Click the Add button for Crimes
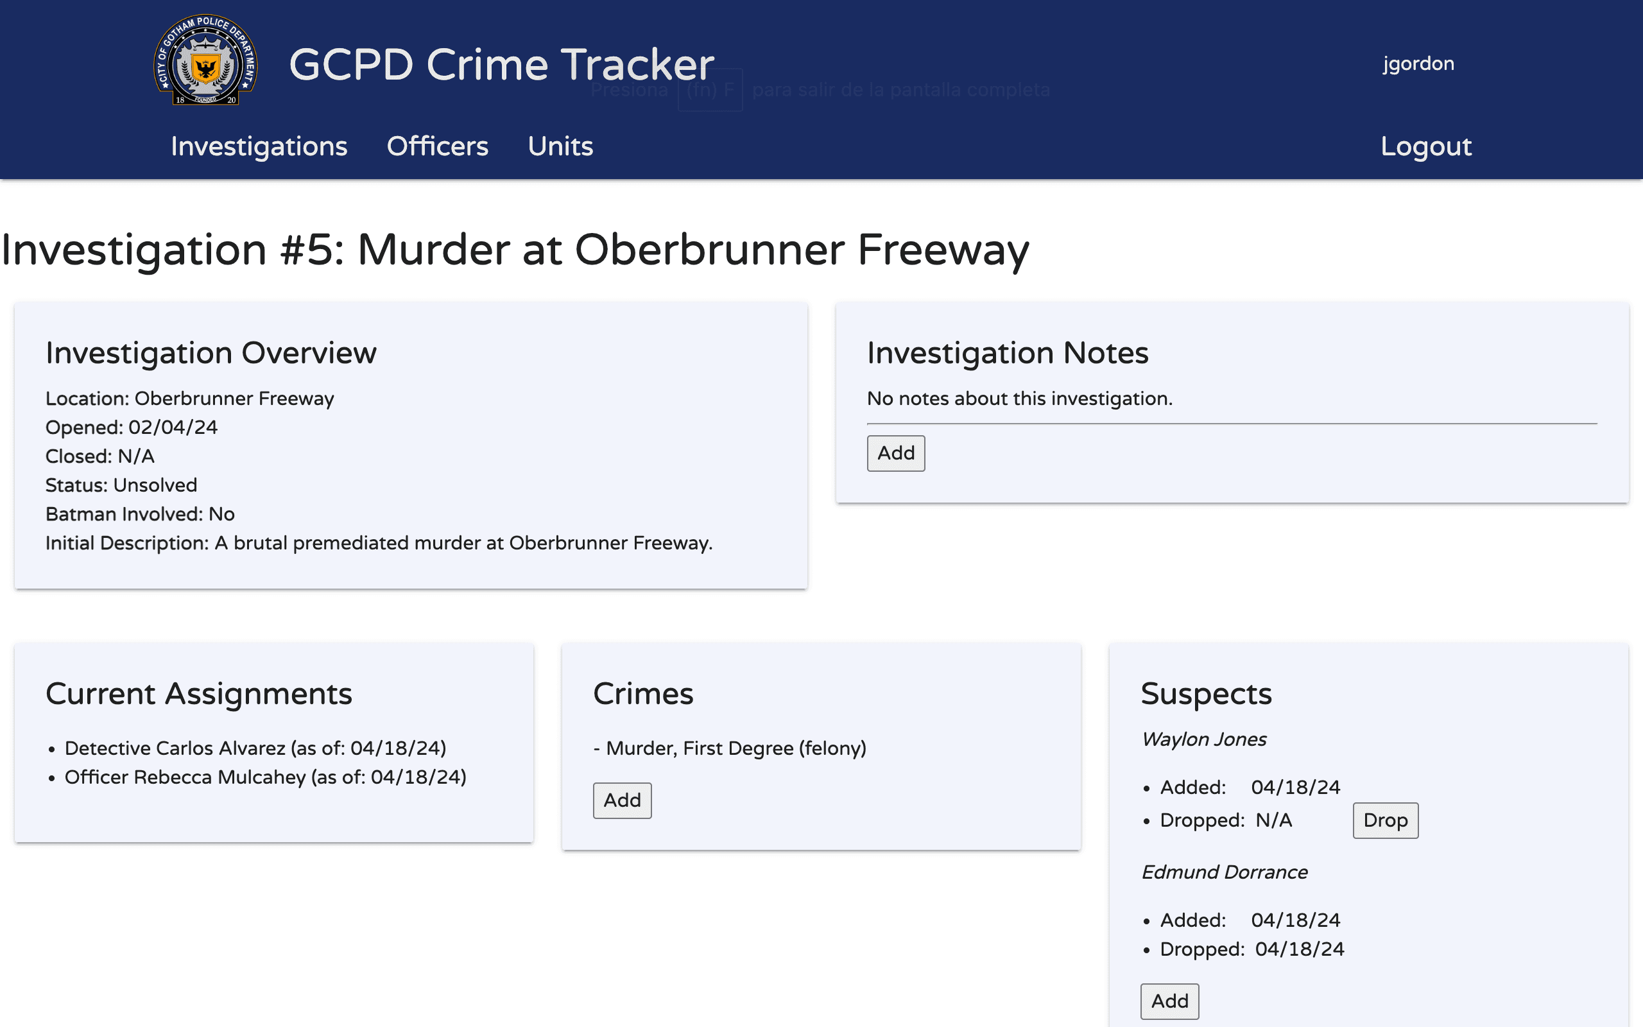1643x1027 pixels. point(621,800)
